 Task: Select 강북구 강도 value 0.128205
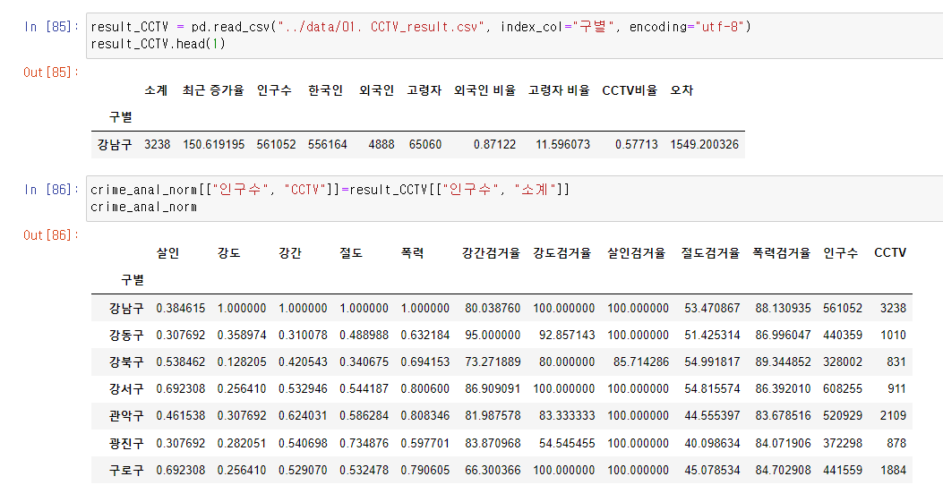(x=242, y=362)
